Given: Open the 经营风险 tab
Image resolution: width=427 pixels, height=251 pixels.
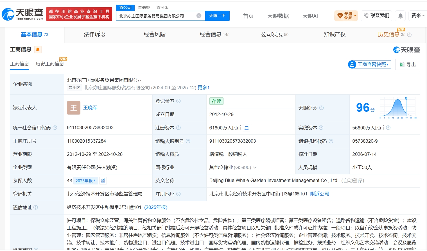Looking at the screenshot, I should click(155, 35).
